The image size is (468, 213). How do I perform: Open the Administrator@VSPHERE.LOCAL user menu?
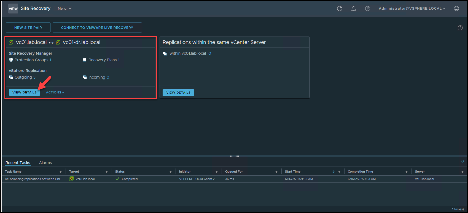[x=412, y=9]
